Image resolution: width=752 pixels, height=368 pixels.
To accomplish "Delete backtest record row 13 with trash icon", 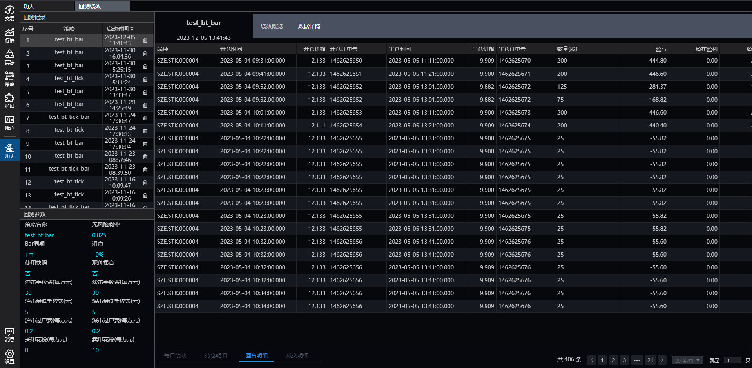I will click(x=145, y=196).
